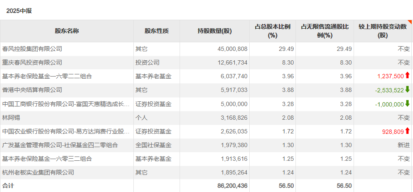Click total capital ratio 8.30 for 重庆春风投资
This screenshot has height=192, width=413.
(x=288, y=63)
